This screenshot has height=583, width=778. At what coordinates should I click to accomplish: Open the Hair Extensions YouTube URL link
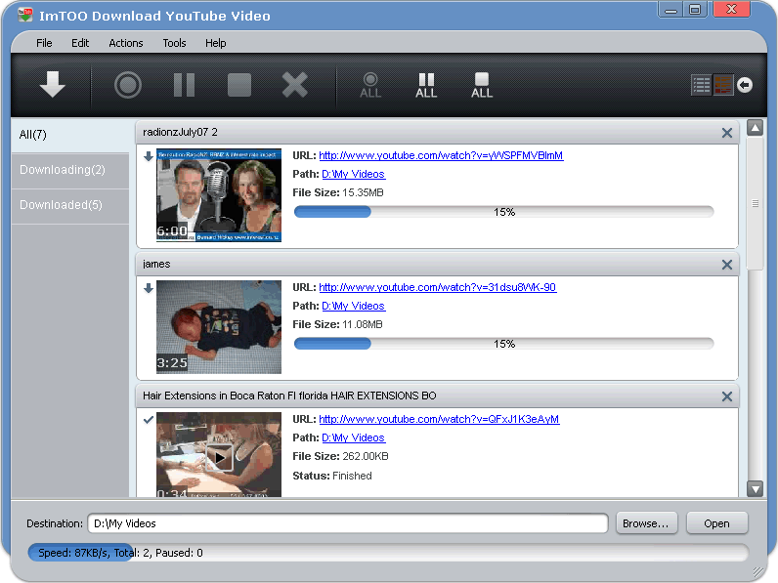(x=439, y=419)
